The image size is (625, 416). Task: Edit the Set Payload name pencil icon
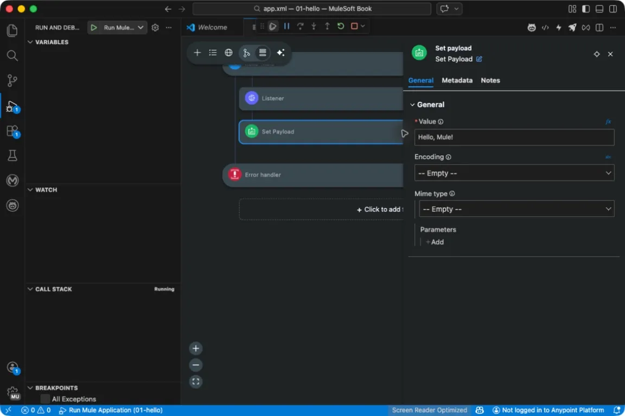tap(479, 59)
